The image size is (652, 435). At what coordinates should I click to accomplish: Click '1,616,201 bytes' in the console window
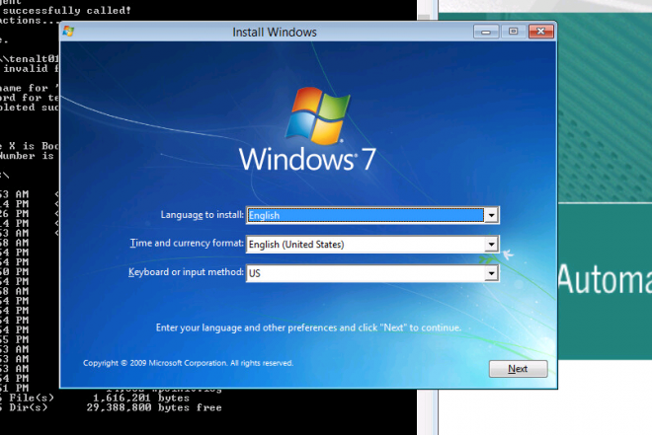click(141, 398)
